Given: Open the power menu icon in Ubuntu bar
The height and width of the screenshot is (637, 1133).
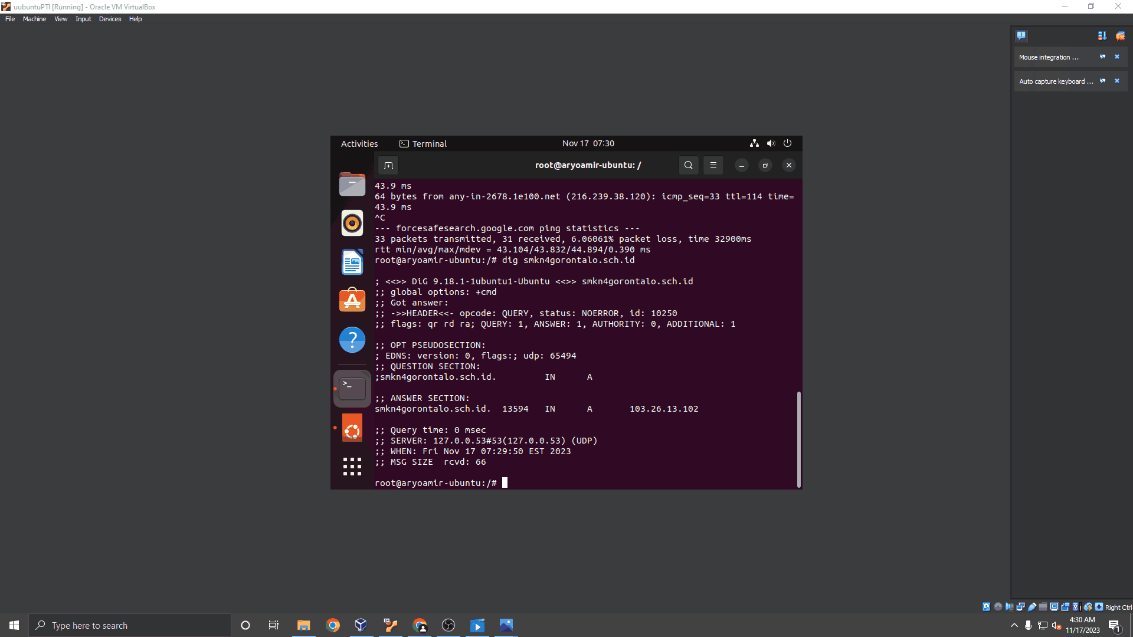Looking at the screenshot, I should point(787,143).
